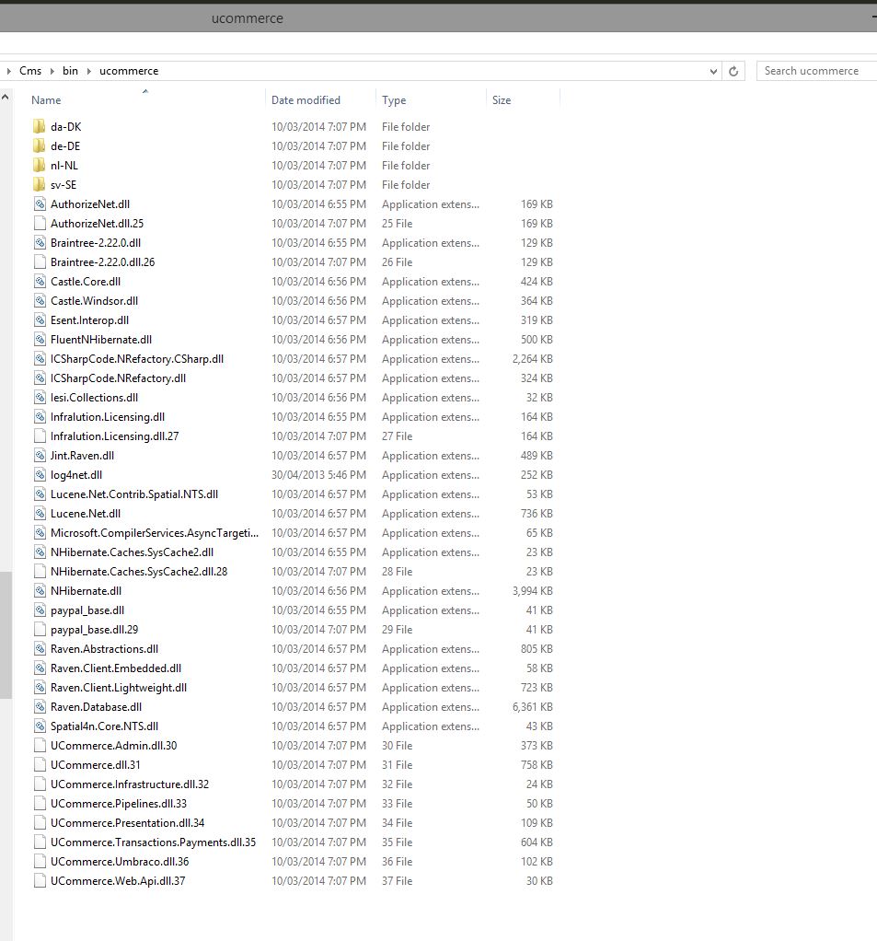The image size is (877, 941).
Task: Select the Raven.Client.Embedded.dll file name
Action: pyautogui.click(x=116, y=668)
